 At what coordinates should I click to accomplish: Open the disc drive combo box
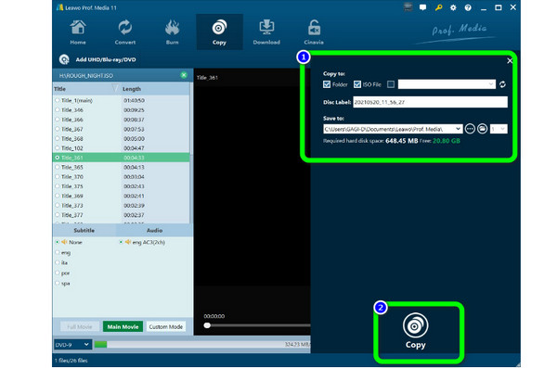(447, 84)
